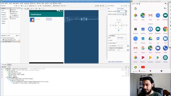The image size is (171, 96).
Task: Tap the emulator Home navigation button
Action: click(150, 71)
